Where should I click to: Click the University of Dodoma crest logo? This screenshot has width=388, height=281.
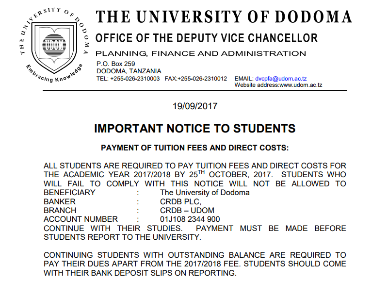click(x=54, y=45)
